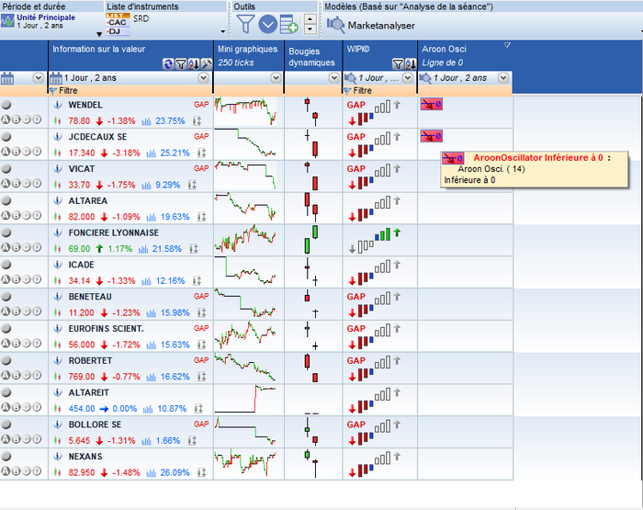Click triangle menu in Aroon Osci header corner
Screen dimensions: 643x510
[507, 45]
